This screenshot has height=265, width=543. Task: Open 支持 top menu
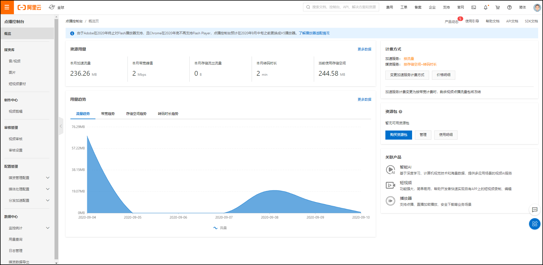click(446, 7)
